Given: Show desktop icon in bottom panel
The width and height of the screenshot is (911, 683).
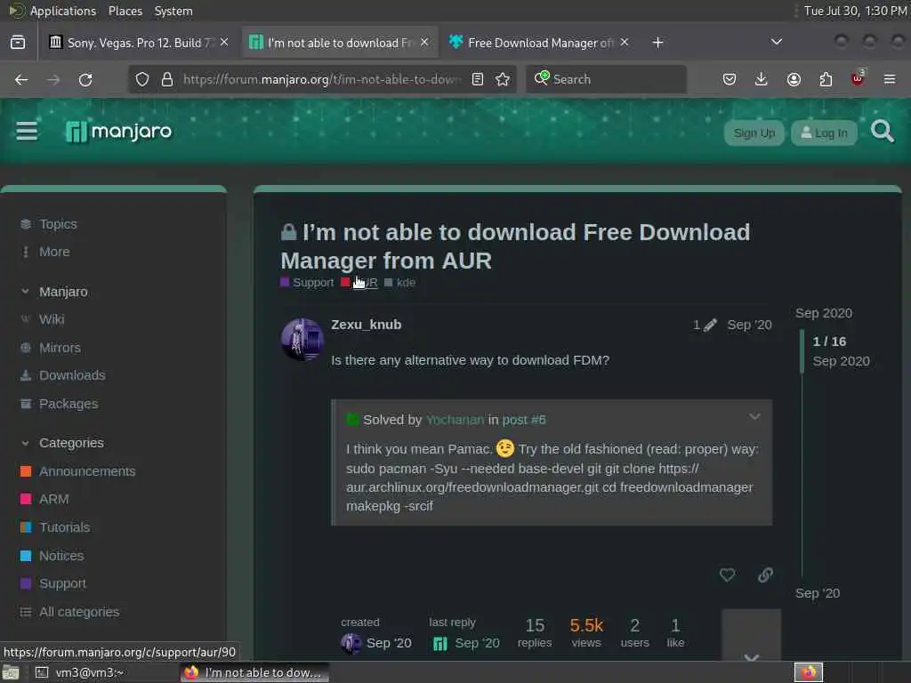Looking at the screenshot, I should tap(11, 672).
